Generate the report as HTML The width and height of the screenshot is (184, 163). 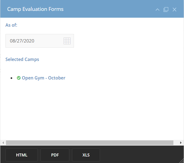[x=21, y=155]
